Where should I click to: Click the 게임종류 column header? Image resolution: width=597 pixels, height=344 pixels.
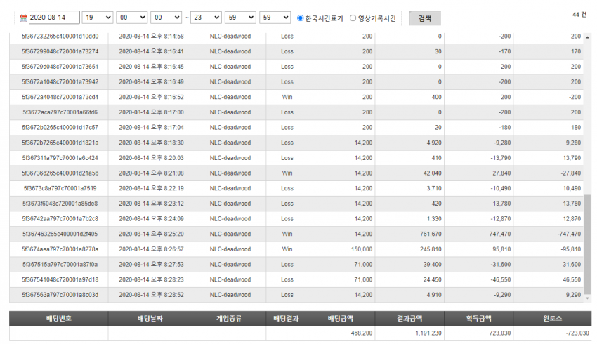[x=229, y=318]
